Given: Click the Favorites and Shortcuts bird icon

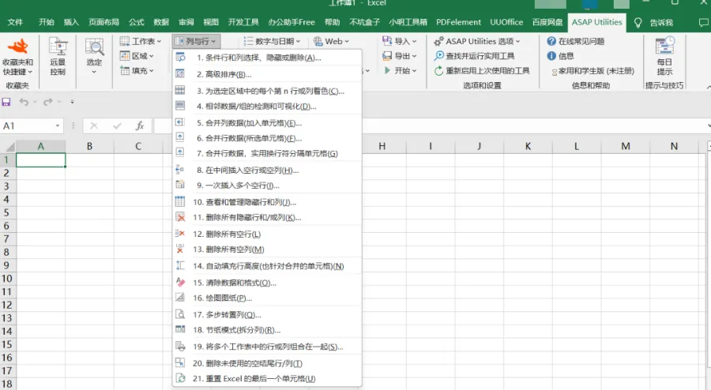Looking at the screenshot, I should (x=17, y=48).
